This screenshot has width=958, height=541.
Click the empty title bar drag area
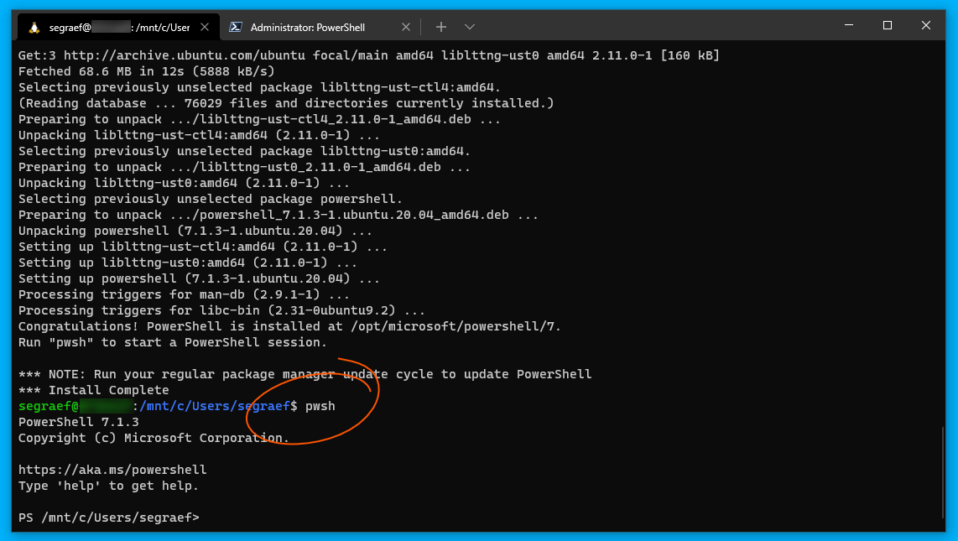click(x=654, y=27)
